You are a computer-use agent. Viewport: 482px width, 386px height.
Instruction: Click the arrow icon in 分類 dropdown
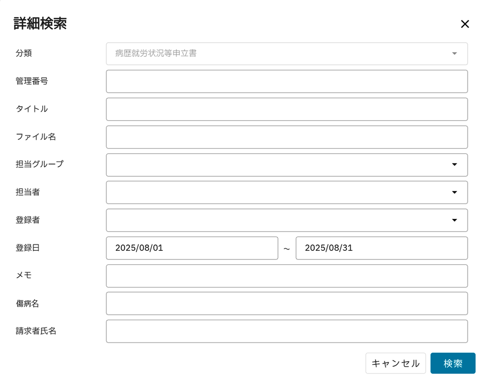[454, 54]
